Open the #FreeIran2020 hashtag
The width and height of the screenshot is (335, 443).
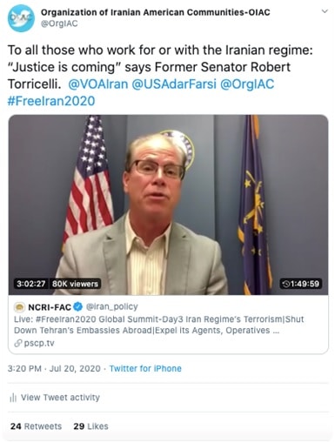[x=51, y=101]
